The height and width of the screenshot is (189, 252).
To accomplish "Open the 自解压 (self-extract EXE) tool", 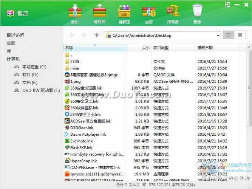I will tap(124, 14).
